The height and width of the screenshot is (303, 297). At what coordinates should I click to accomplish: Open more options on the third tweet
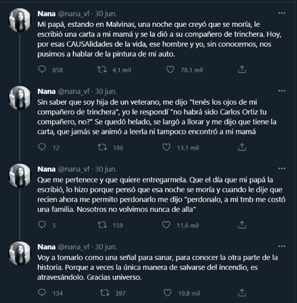[x=281, y=169]
